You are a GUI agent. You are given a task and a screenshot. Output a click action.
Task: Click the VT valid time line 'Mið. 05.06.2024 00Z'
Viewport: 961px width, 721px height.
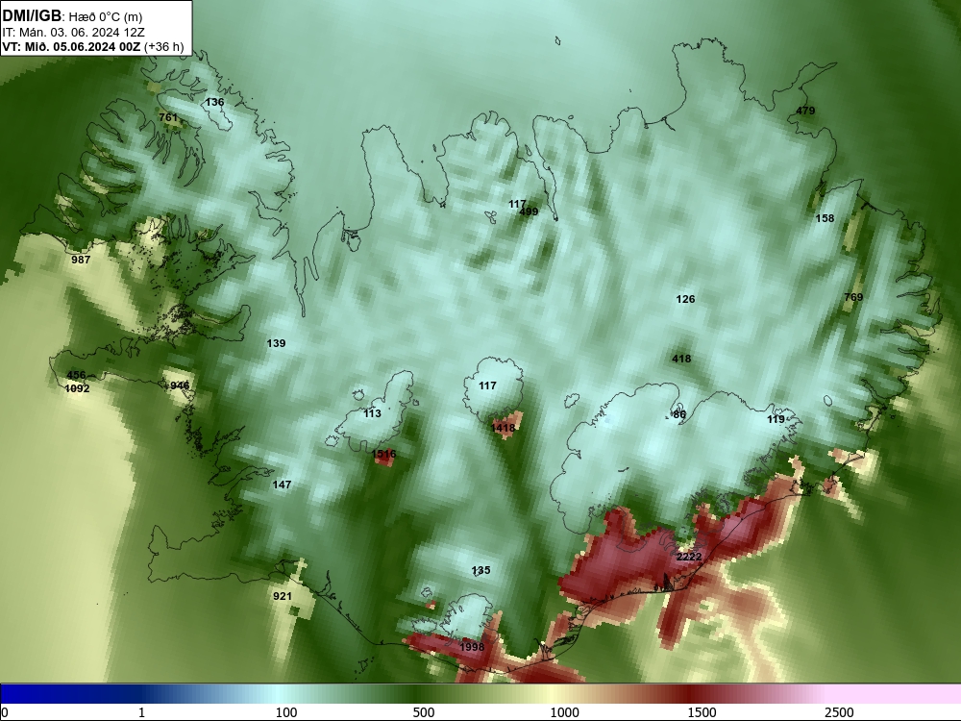(82, 46)
